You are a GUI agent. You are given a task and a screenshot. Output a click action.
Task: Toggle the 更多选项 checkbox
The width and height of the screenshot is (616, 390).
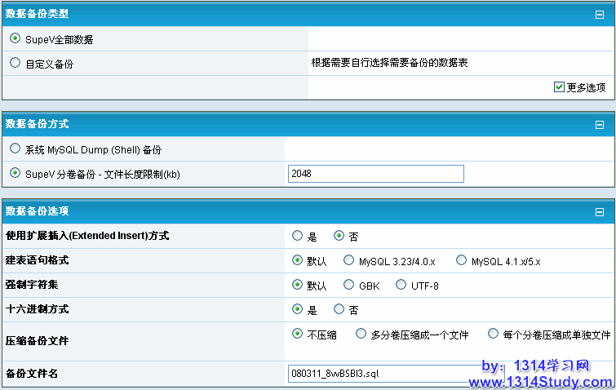point(559,86)
